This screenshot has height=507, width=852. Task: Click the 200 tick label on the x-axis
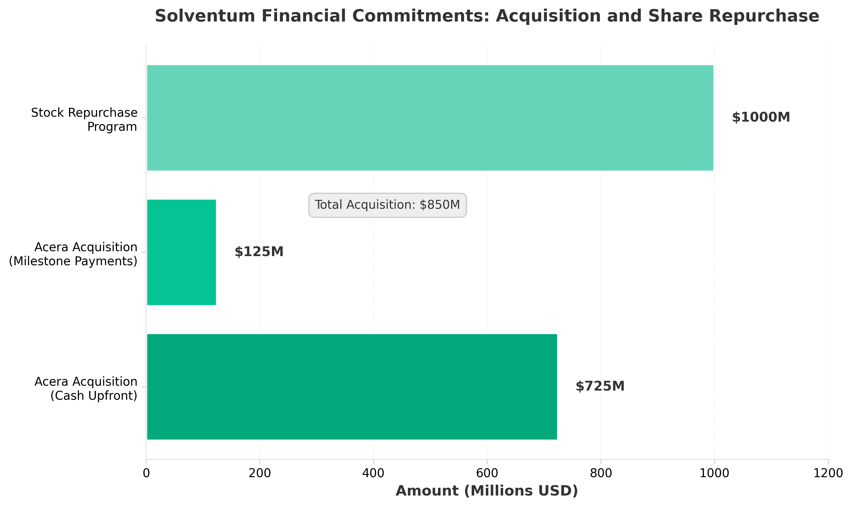tap(260, 473)
